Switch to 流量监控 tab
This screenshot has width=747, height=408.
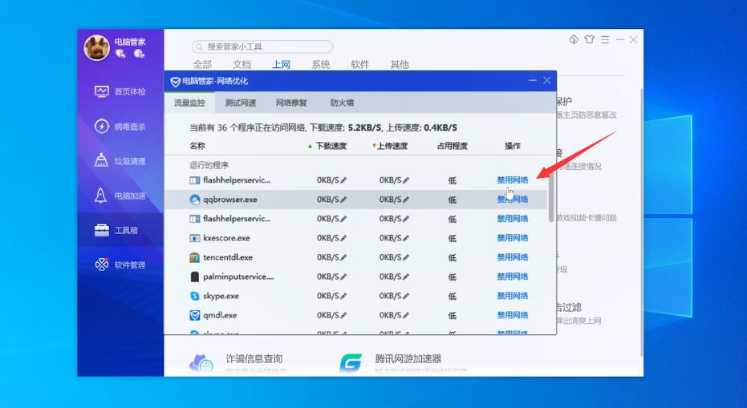tap(189, 103)
